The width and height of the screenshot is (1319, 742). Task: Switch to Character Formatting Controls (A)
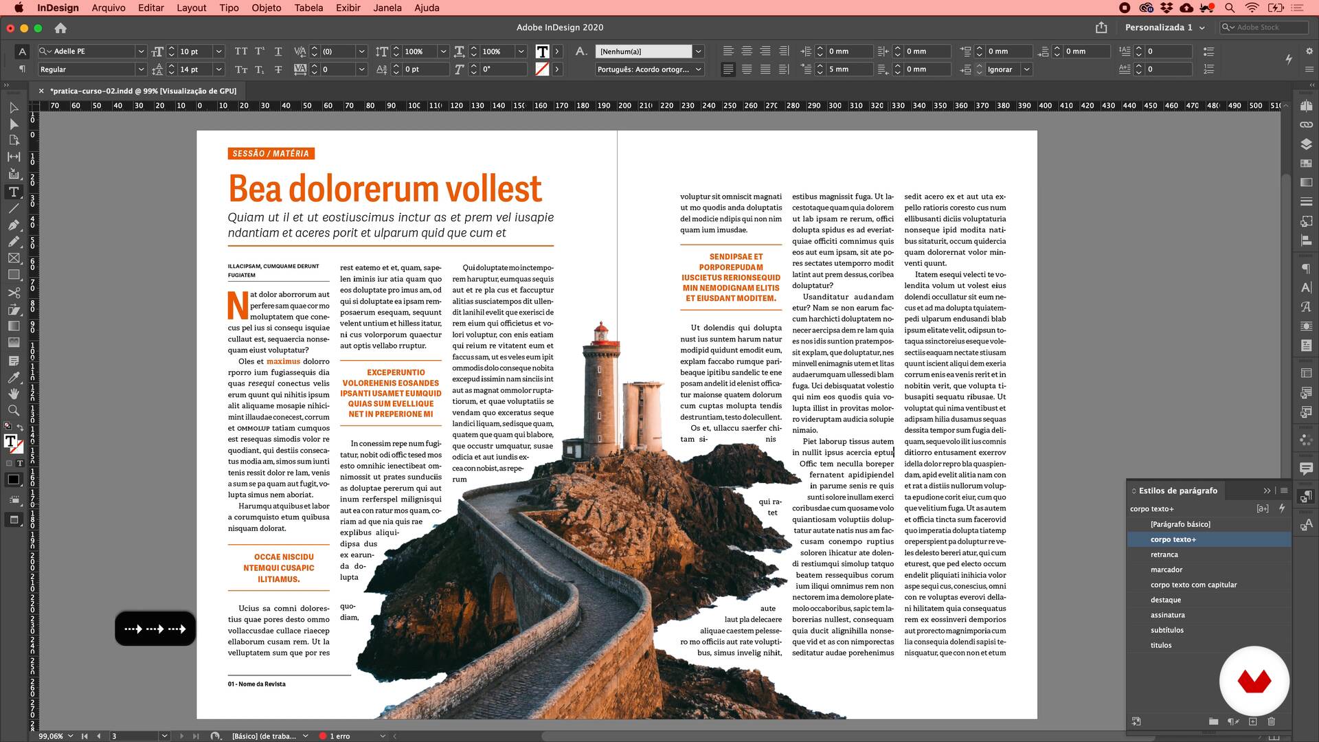22,52
